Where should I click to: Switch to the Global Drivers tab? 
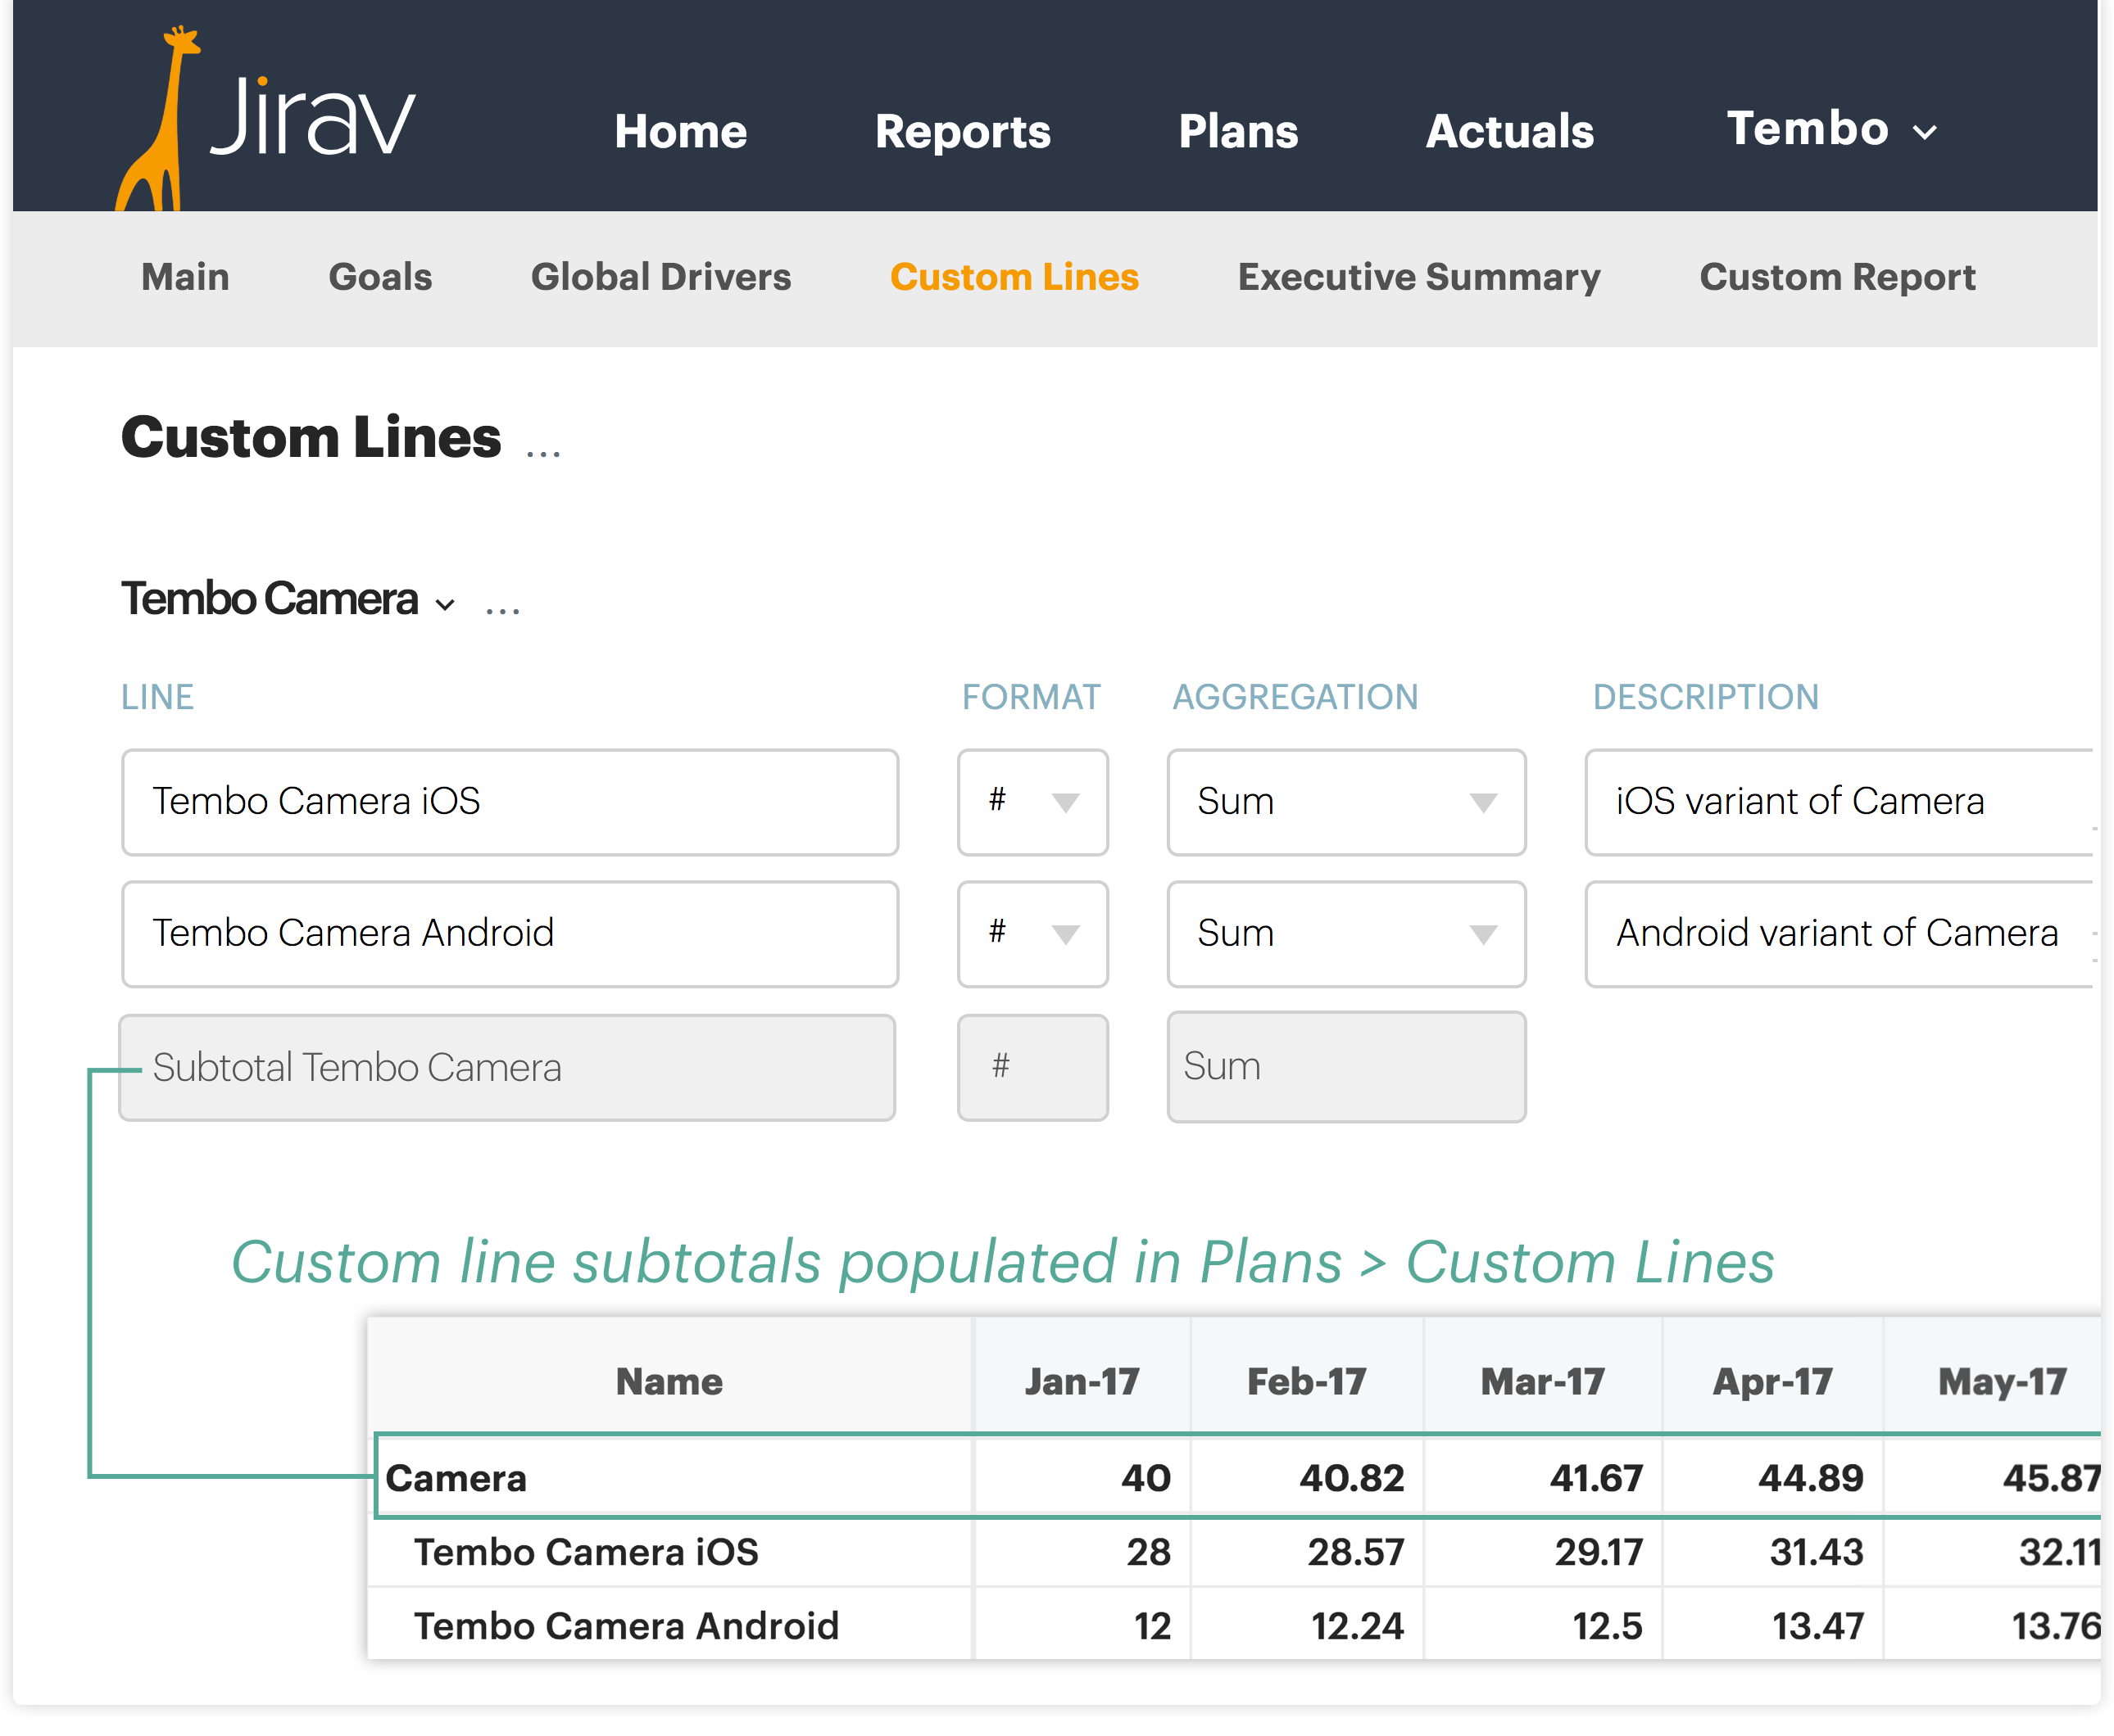point(660,277)
